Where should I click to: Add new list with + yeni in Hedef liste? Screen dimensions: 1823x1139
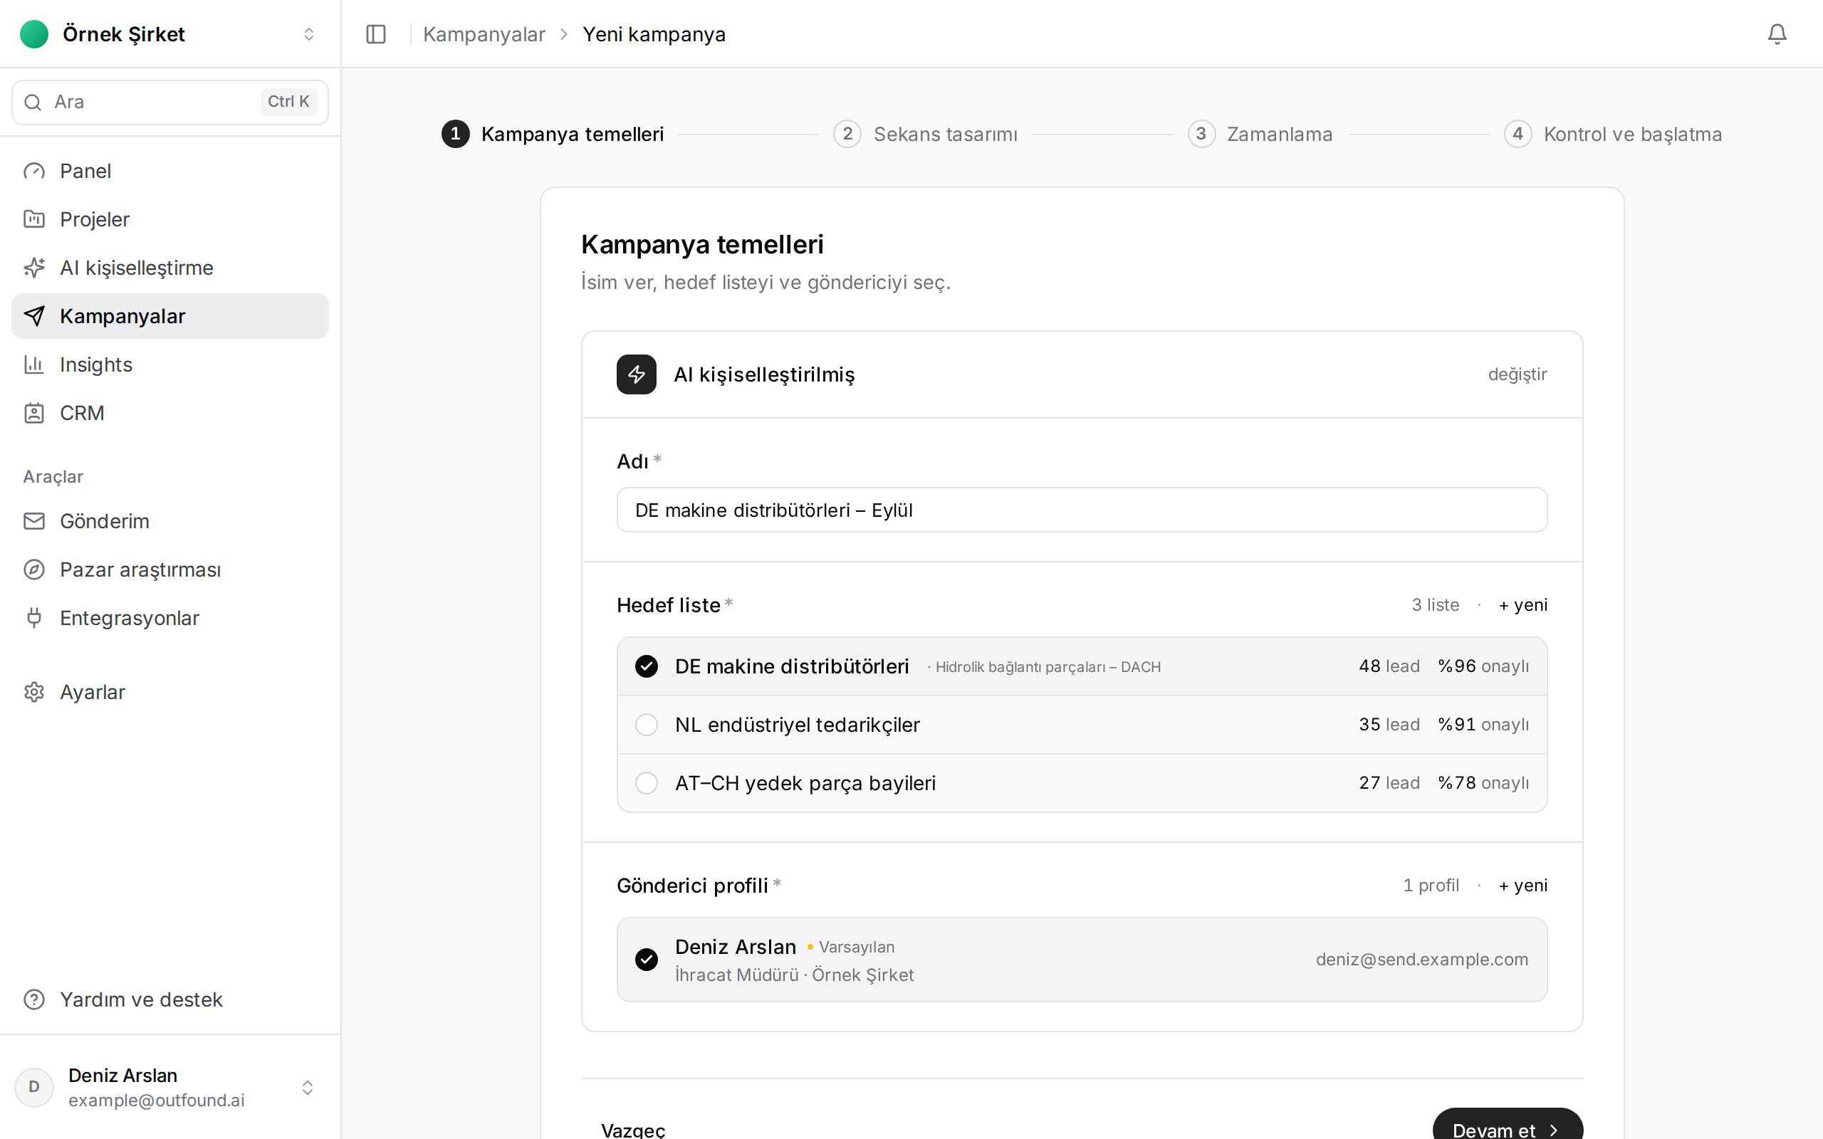(x=1523, y=605)
